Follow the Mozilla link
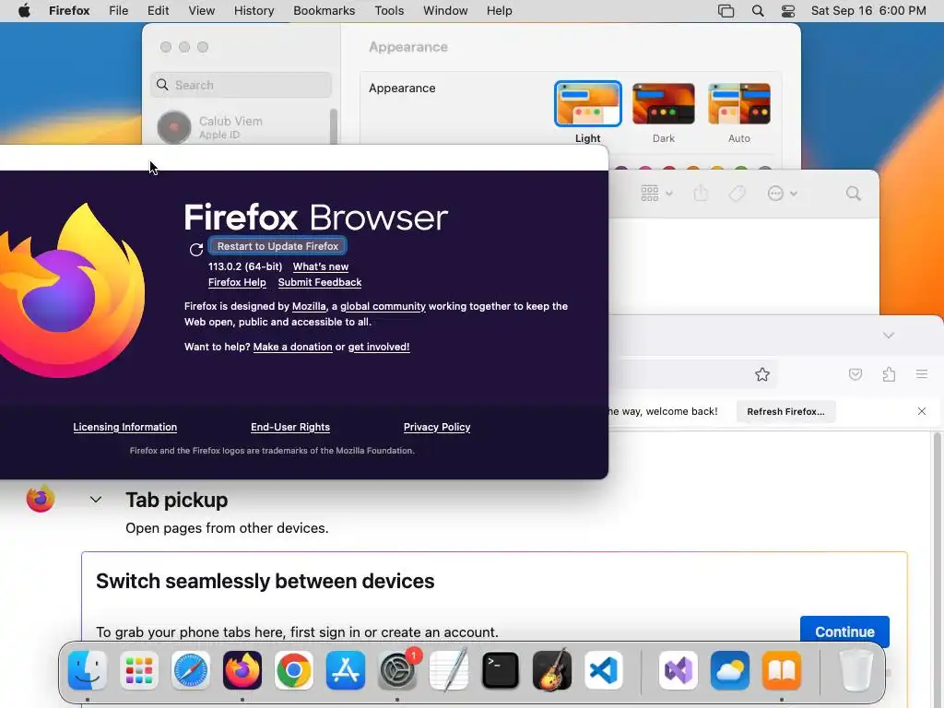The width and height of the screenshot is (944, 708). pos(309,306)
